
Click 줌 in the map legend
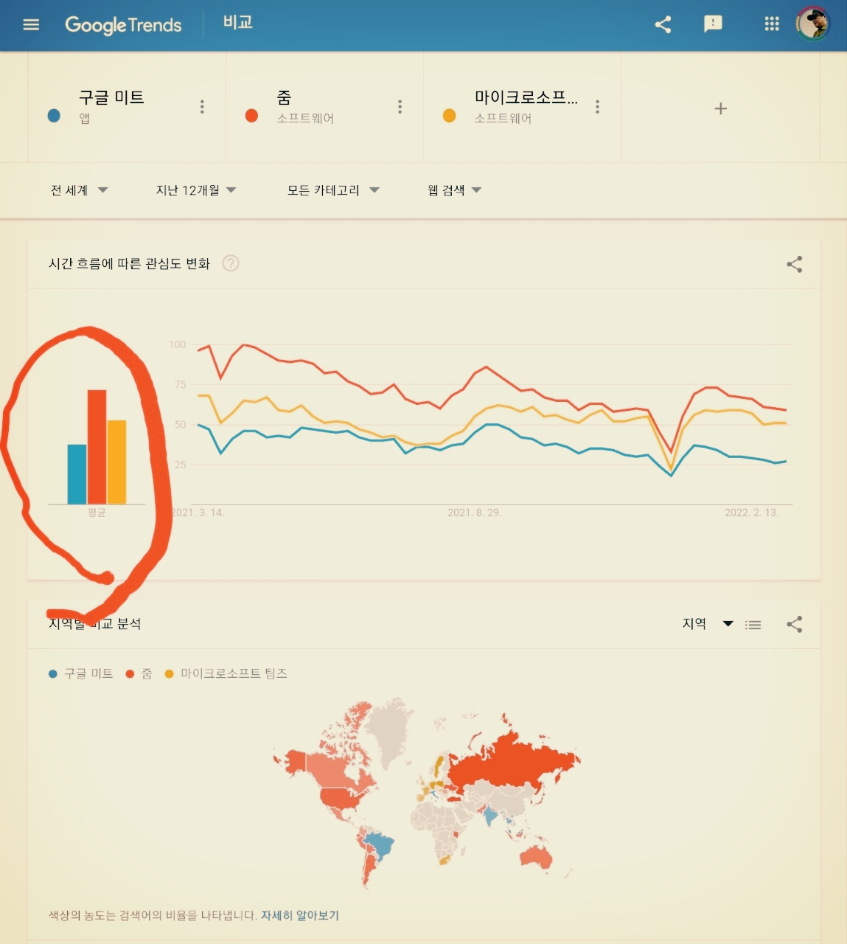[x=139, y=673]
